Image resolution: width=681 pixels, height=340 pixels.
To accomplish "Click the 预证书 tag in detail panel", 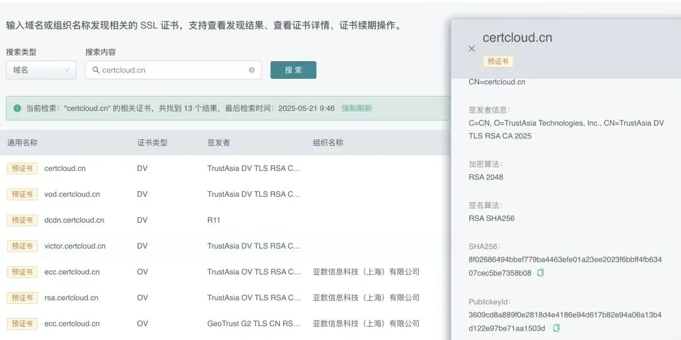I will [498, 61].
